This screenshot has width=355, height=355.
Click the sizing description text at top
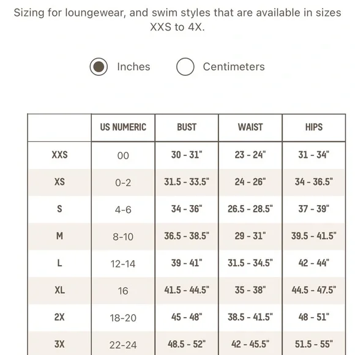coord(177,20)
